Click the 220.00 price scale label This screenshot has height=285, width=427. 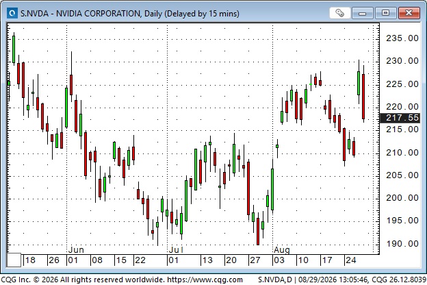click(x=402, y=107)
